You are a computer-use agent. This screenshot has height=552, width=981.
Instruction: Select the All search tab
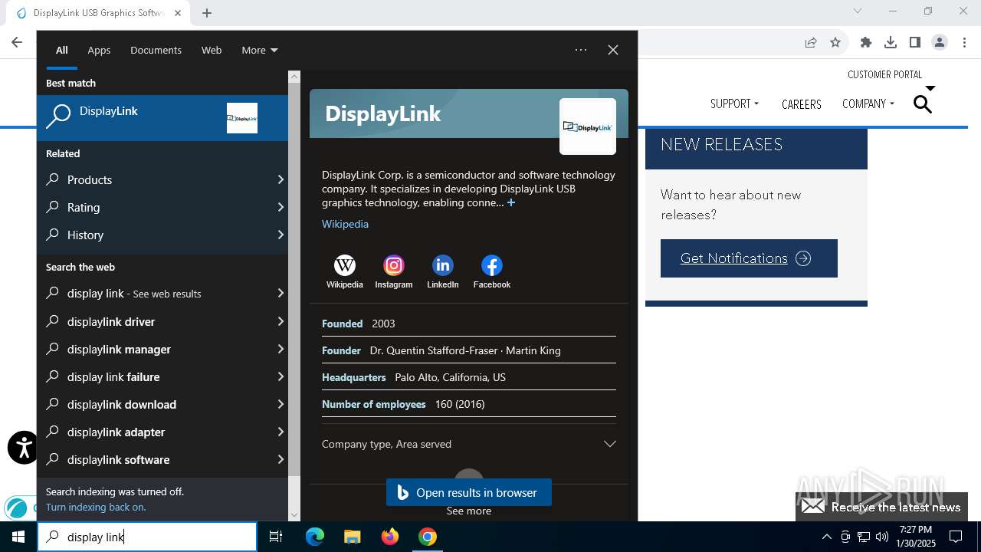pos(62,50)
